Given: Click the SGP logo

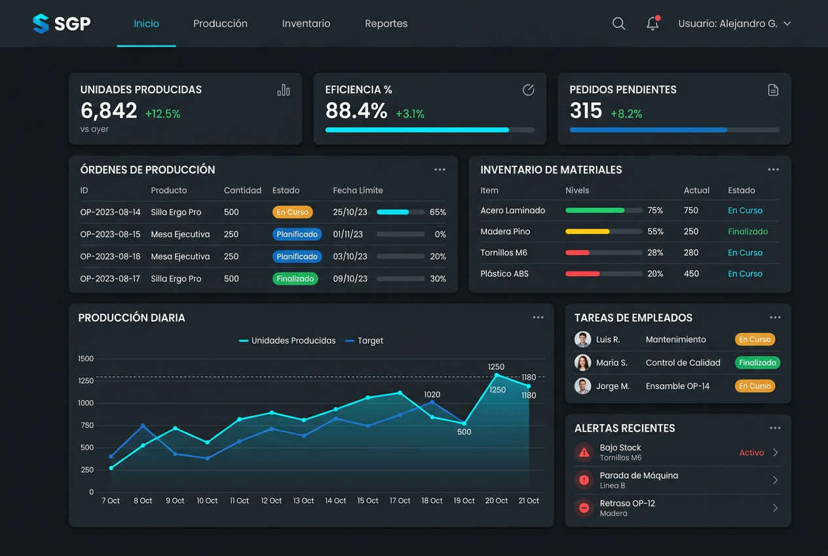Looking at the screenshot, I should [62, 24].
